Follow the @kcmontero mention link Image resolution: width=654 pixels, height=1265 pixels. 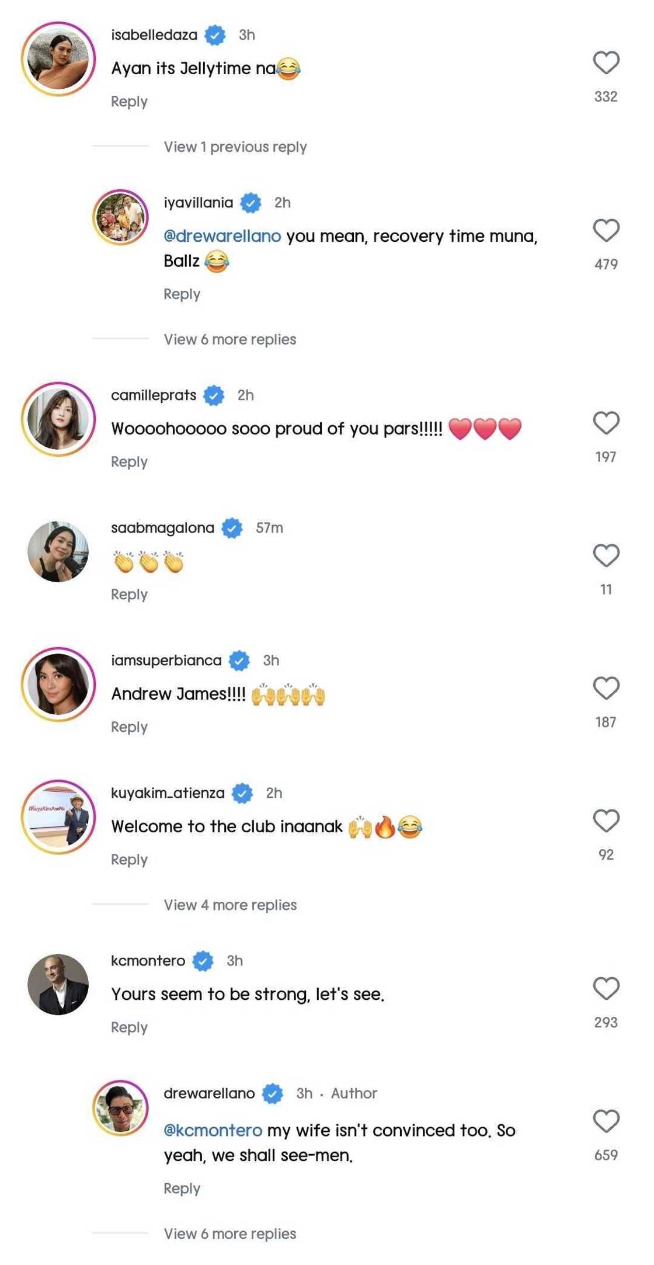(x=213, y=1131)
